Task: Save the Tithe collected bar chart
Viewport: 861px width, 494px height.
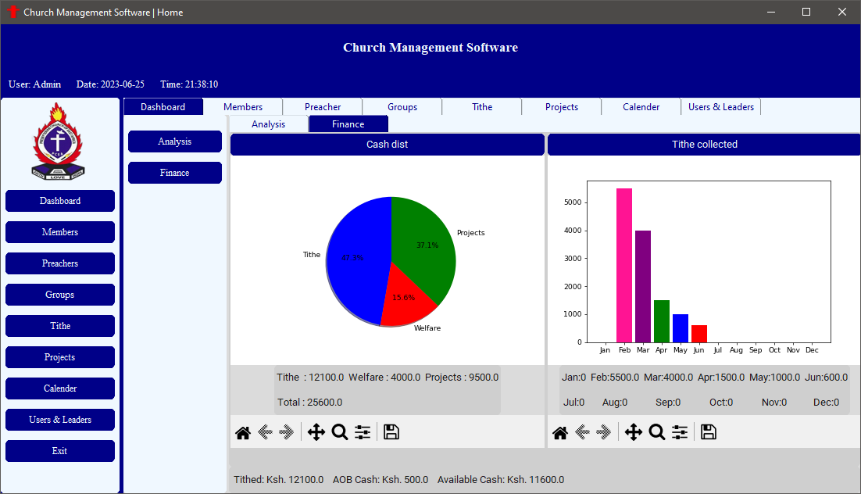Action: [709, 432]
